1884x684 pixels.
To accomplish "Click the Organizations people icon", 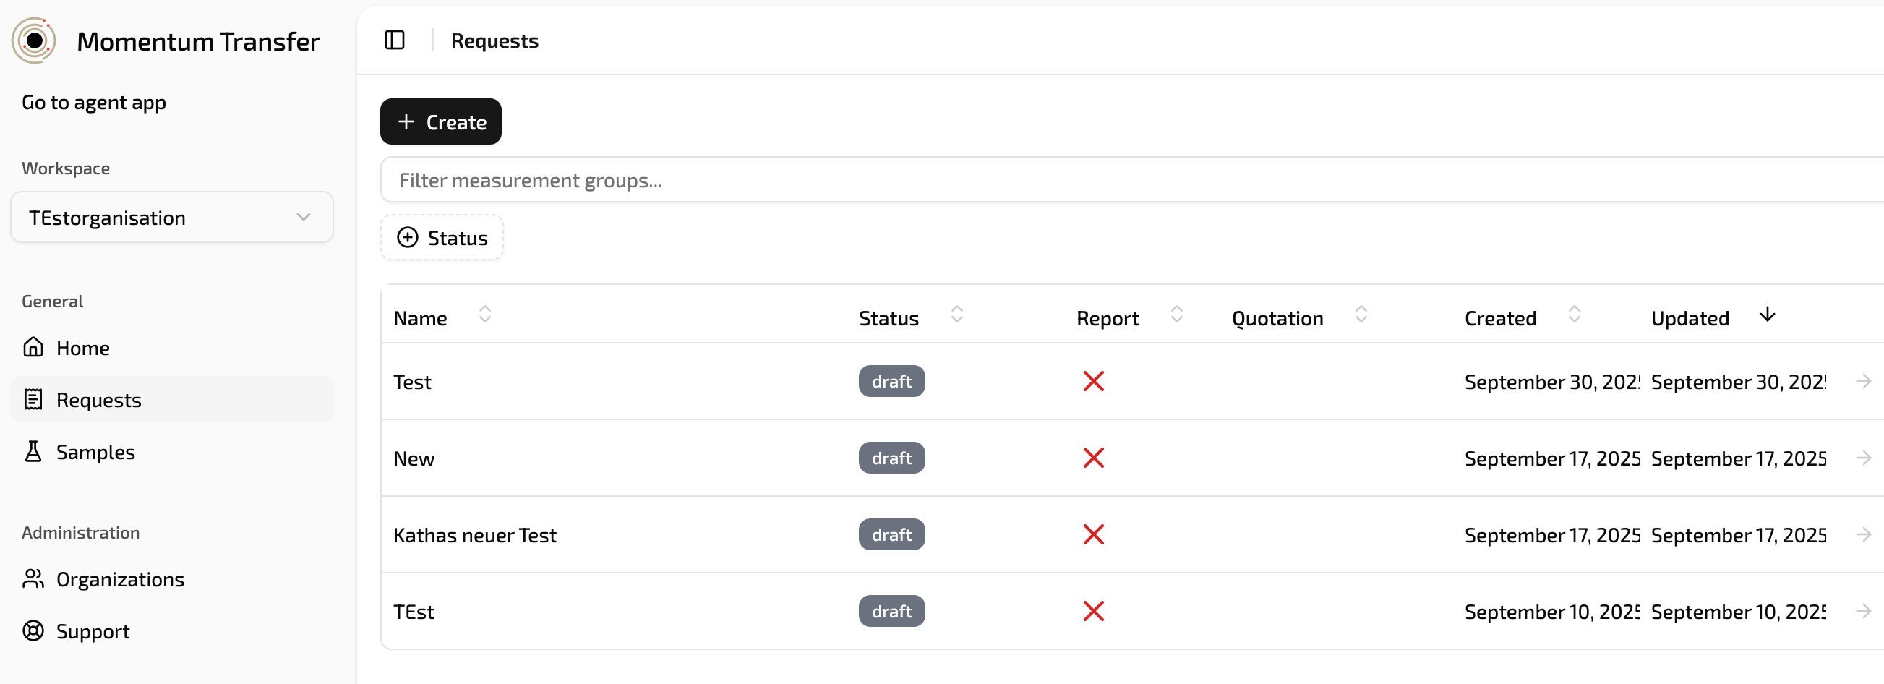I will pos(33,579).
